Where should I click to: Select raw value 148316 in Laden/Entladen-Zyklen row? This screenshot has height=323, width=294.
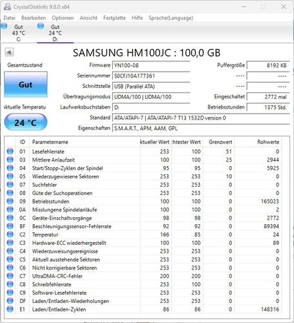pyautogui.click(x=269, y=309)
